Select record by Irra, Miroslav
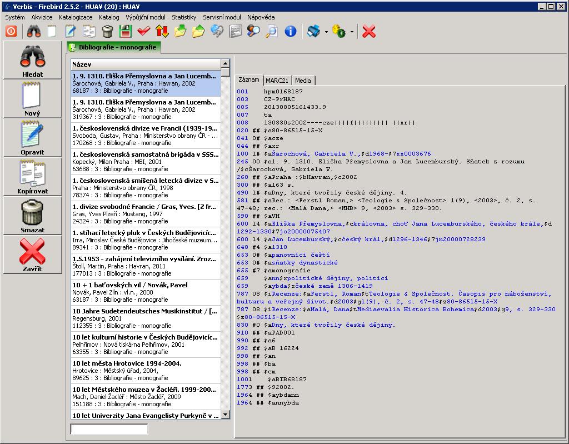 [146, 240]
